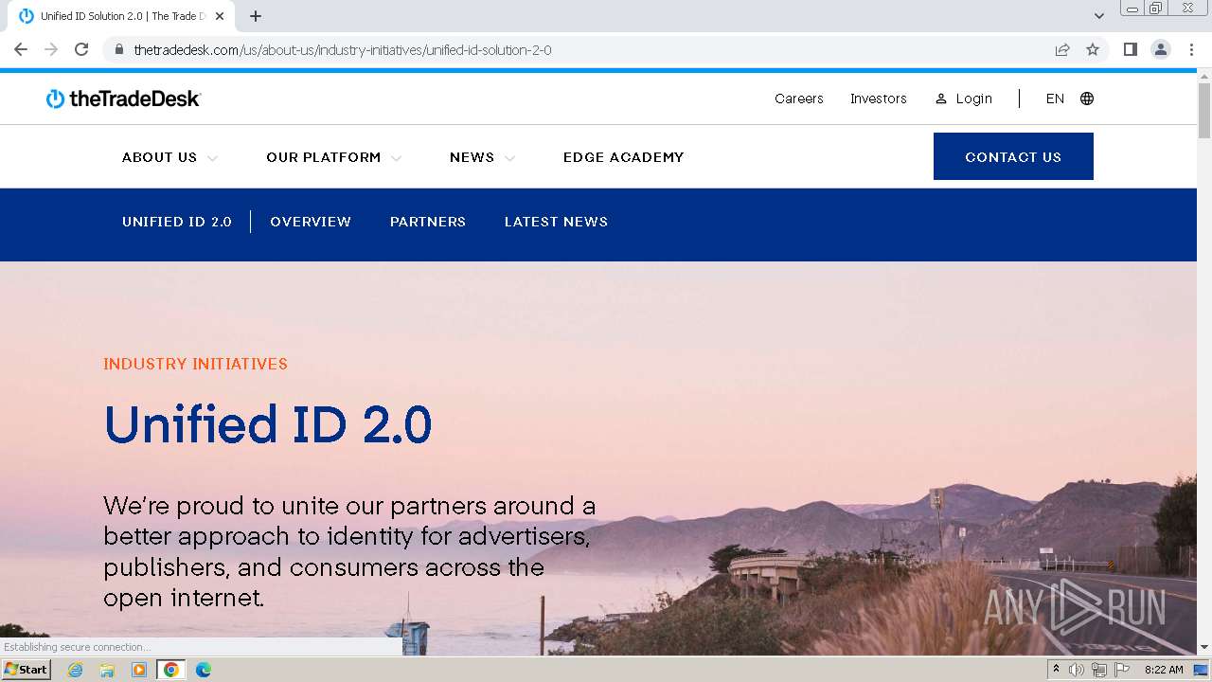Close the Unified ID Solution 2.0 tab
This screenshot has height=682, width=1212.
[x=220, y=16]
